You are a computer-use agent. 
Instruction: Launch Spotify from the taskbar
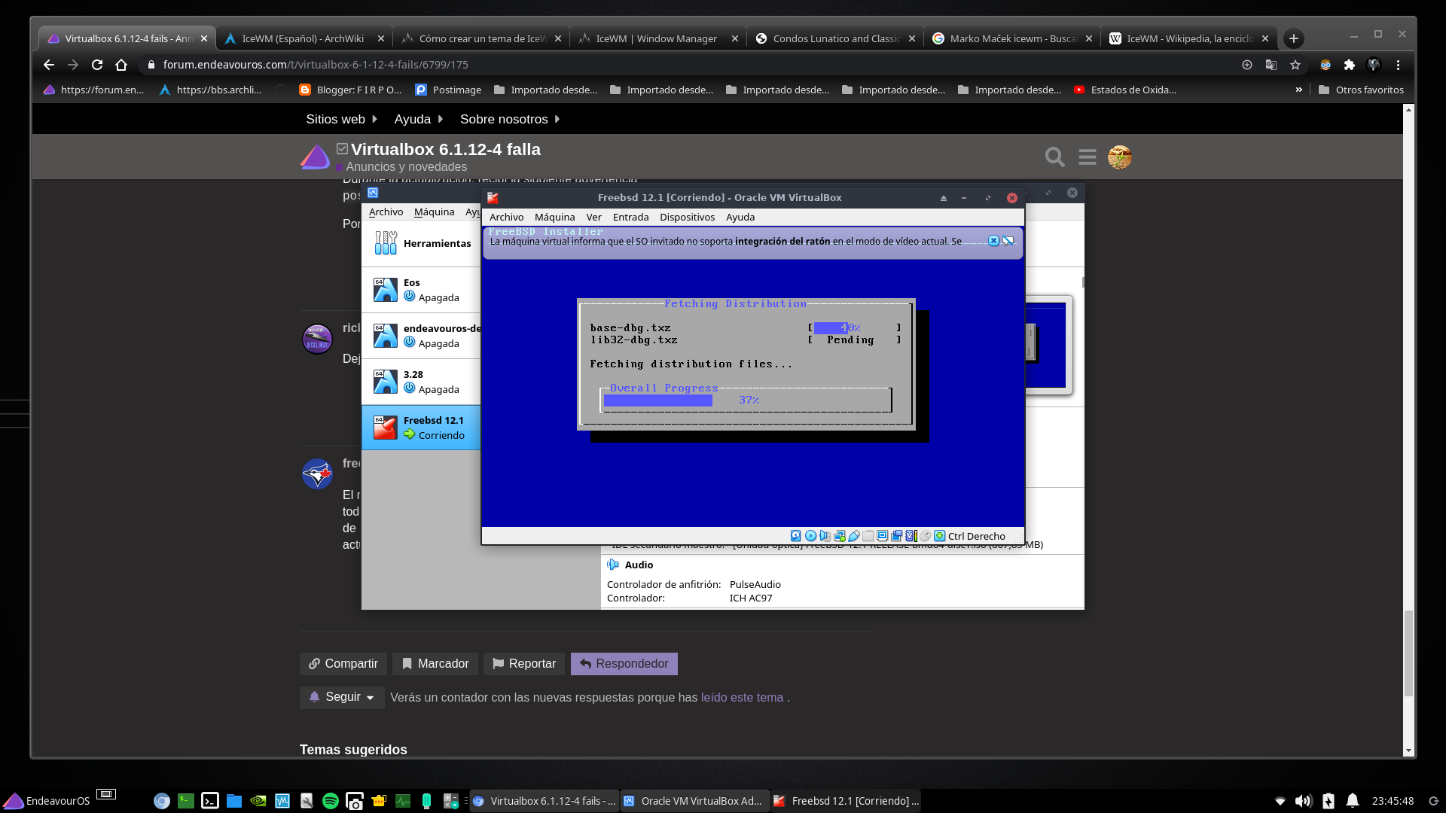[x=330, y=801]
